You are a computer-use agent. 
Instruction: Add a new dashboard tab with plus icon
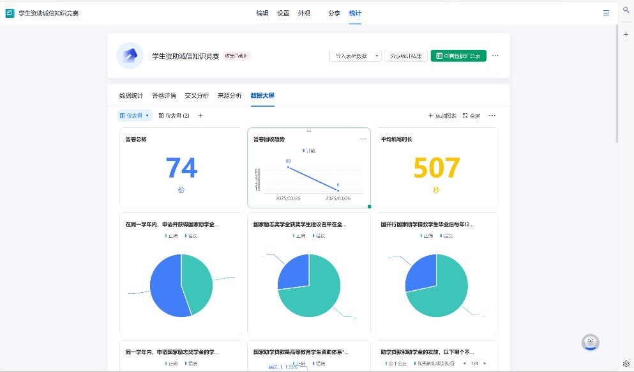[200, 116]
